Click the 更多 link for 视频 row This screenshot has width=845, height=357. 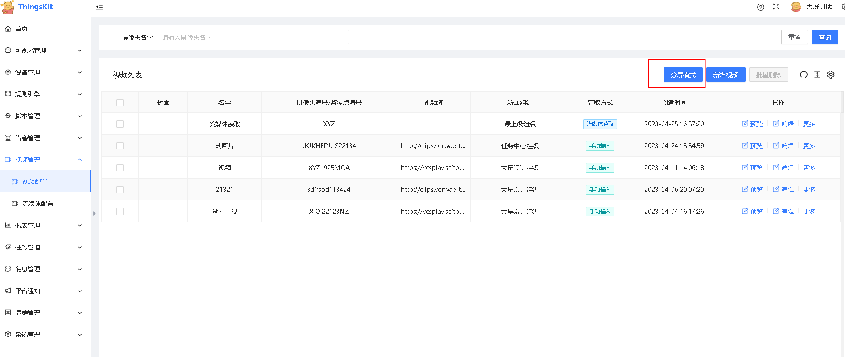click(x=809, y=168)
